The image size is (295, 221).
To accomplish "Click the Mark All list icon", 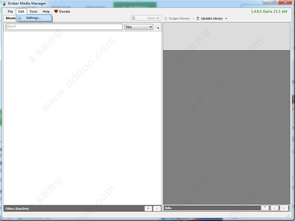I will [x=134, y=18].
